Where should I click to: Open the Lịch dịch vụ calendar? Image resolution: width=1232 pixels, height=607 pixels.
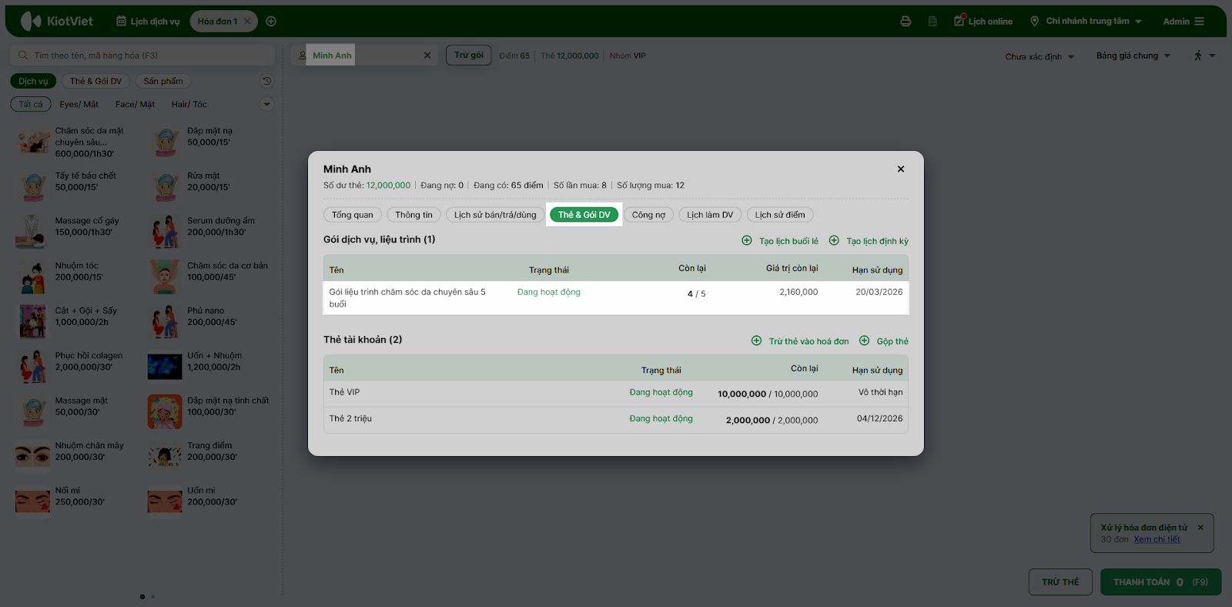[148, 22]
